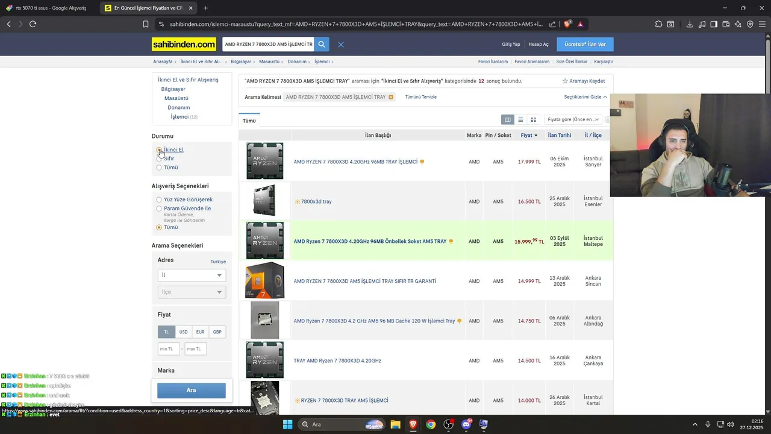Collapse filters with Seçtiklerimi Gizle
Viewport: 771px width, 434px height.
[x=585, y=97]
